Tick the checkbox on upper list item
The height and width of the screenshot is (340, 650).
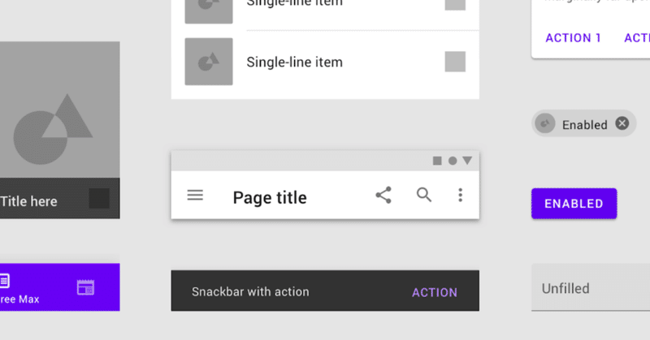coord(455,5)
